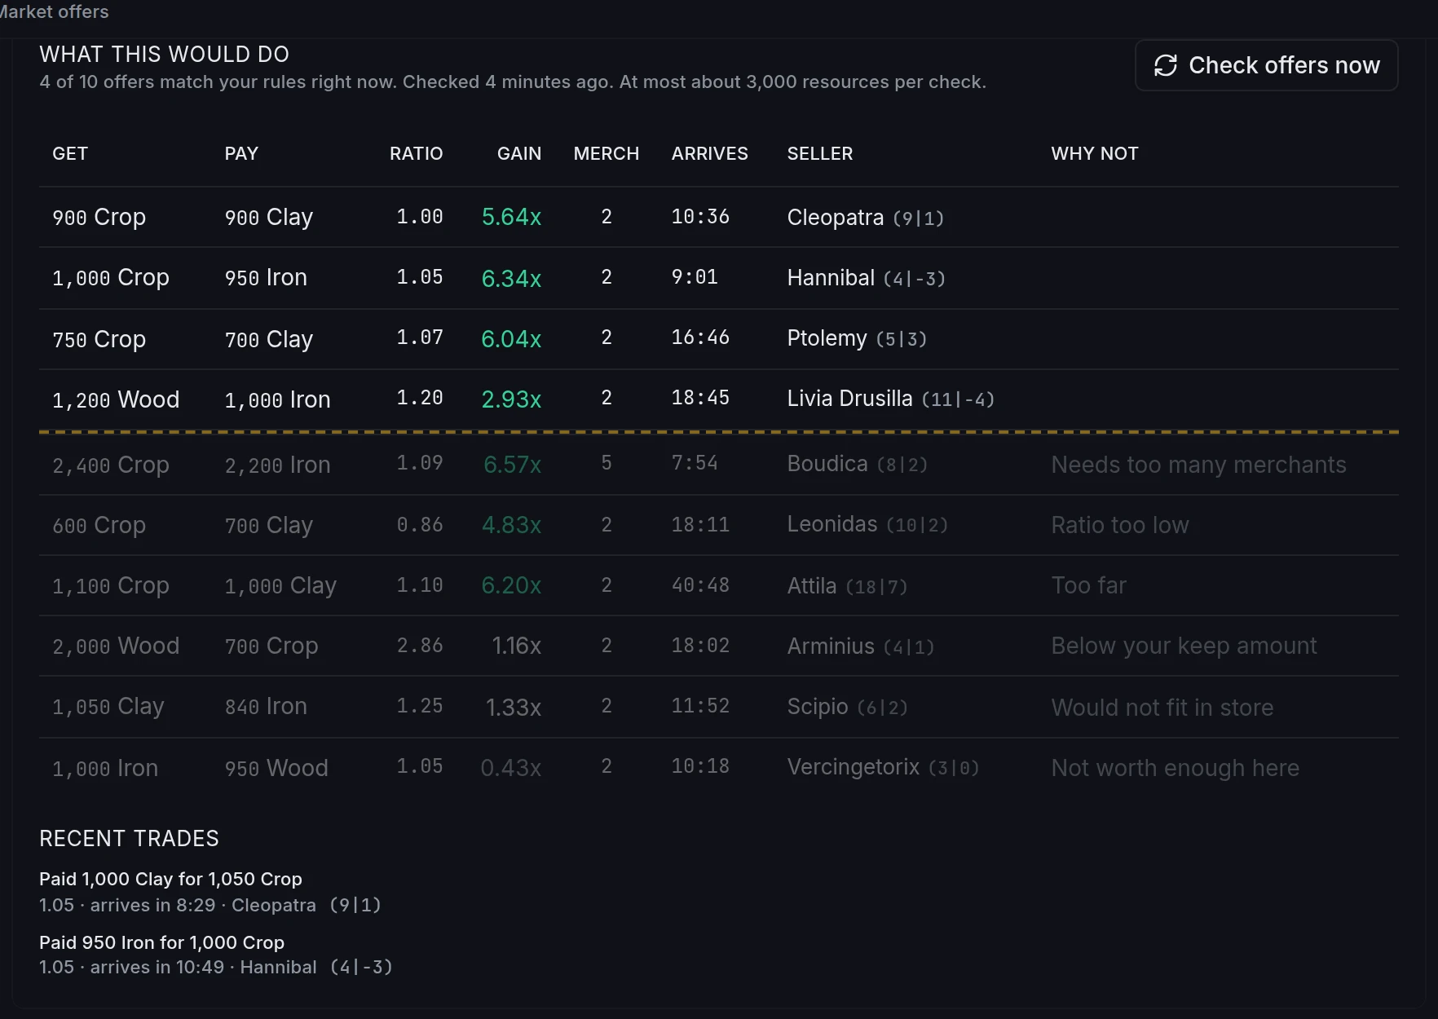Click the Needs too many merchants reason
The height and width of the screenshot is (1019, 1438).
[1198, 465]
